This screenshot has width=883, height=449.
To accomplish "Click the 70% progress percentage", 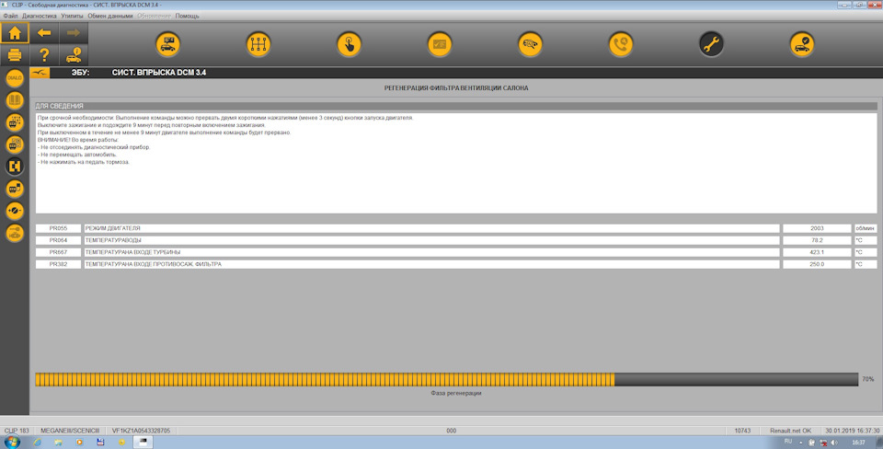I will pos(867,380).
